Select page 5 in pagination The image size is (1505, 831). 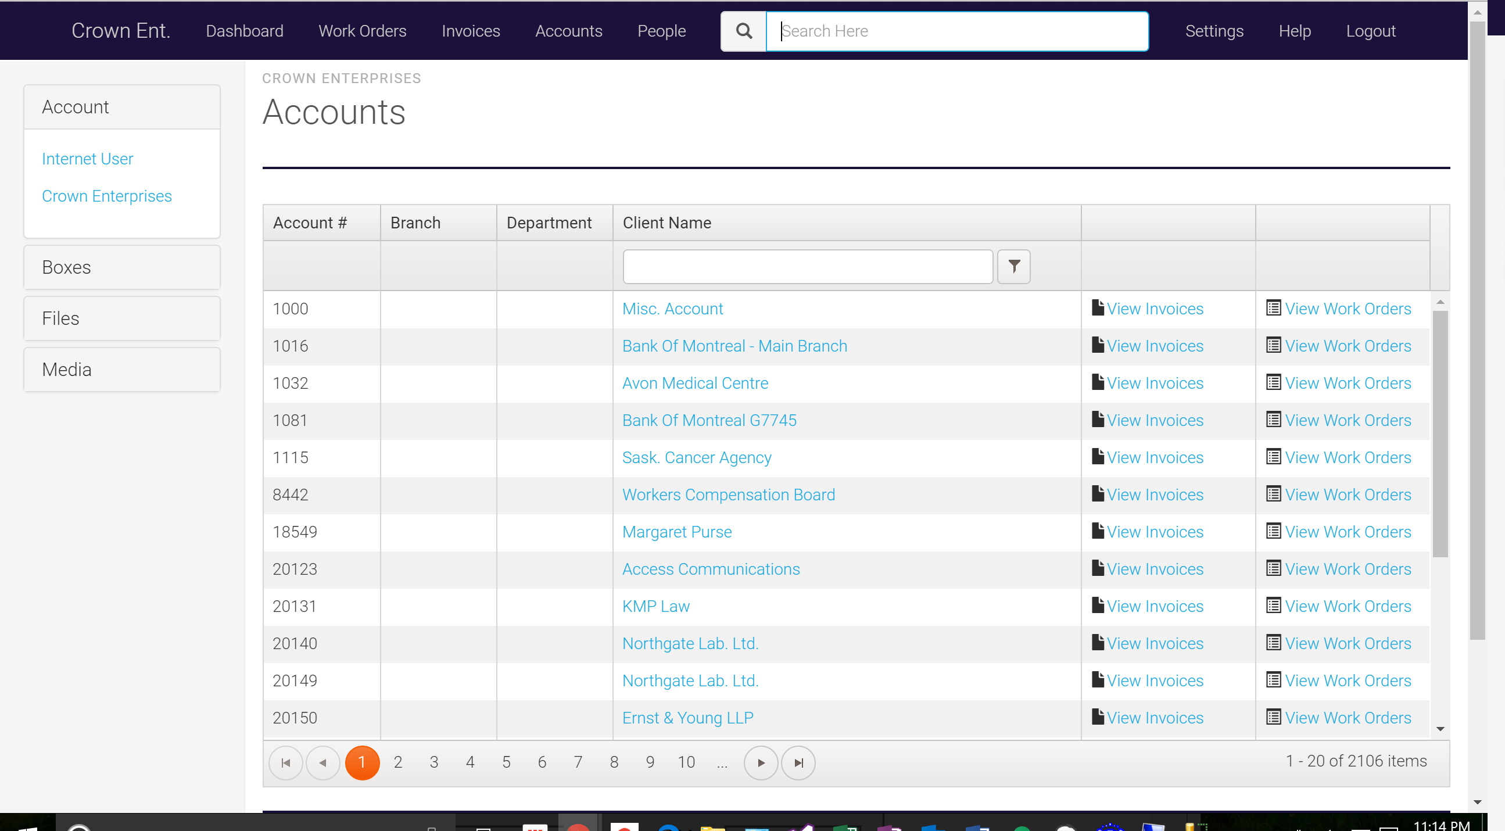pyautogui.click(x=506, y=762)
